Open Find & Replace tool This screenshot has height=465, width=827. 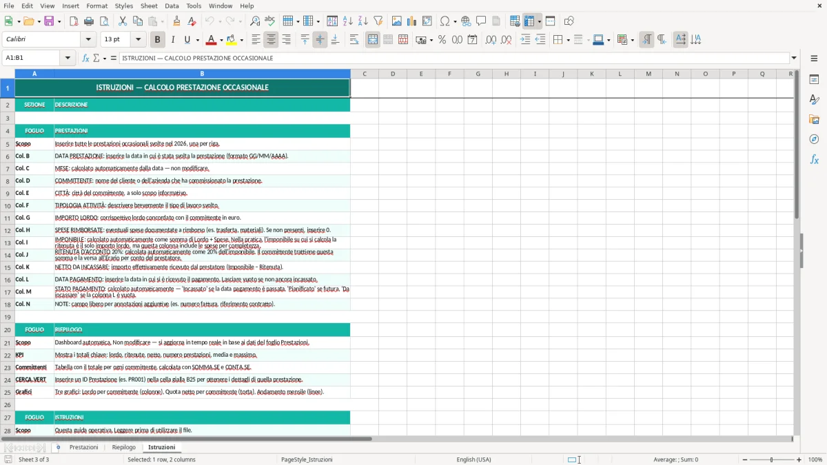coord(255,21)
